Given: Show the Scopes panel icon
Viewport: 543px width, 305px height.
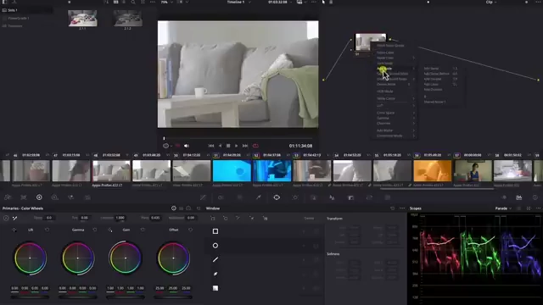Looking at the screenshot, I should [518, 197].
